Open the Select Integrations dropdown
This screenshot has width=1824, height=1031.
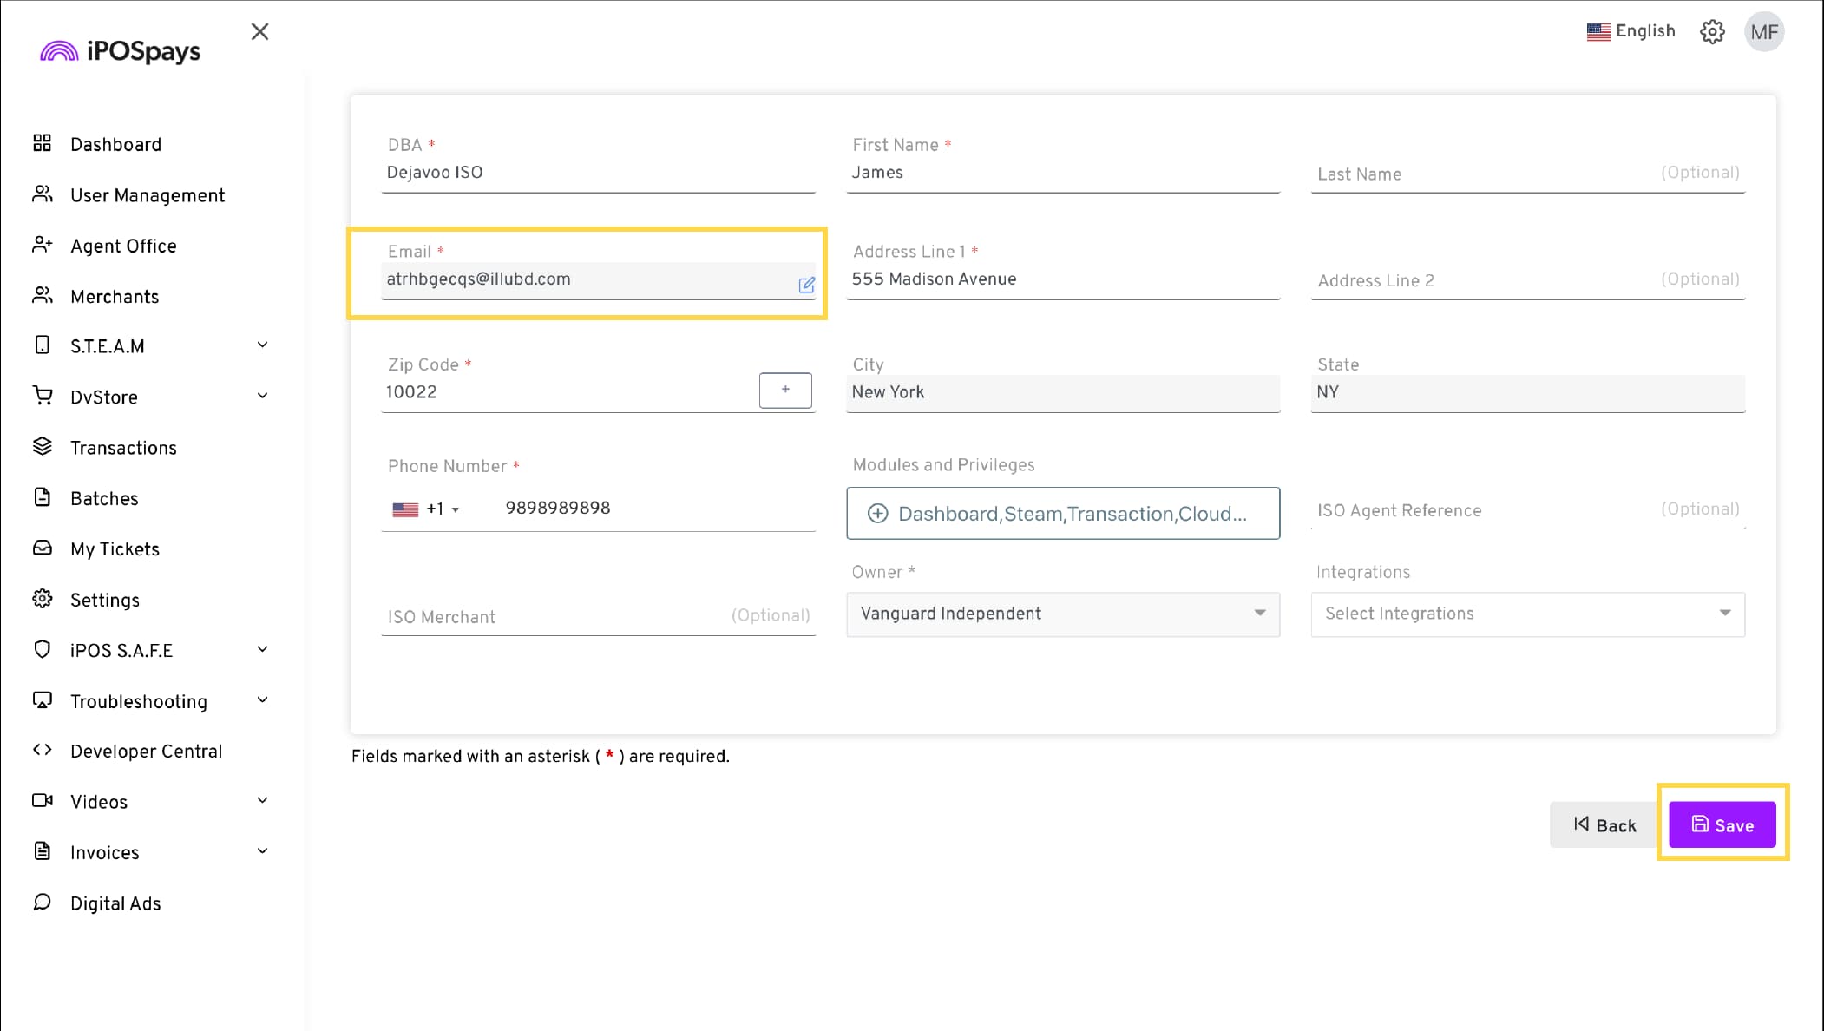tap(1527, 614)
